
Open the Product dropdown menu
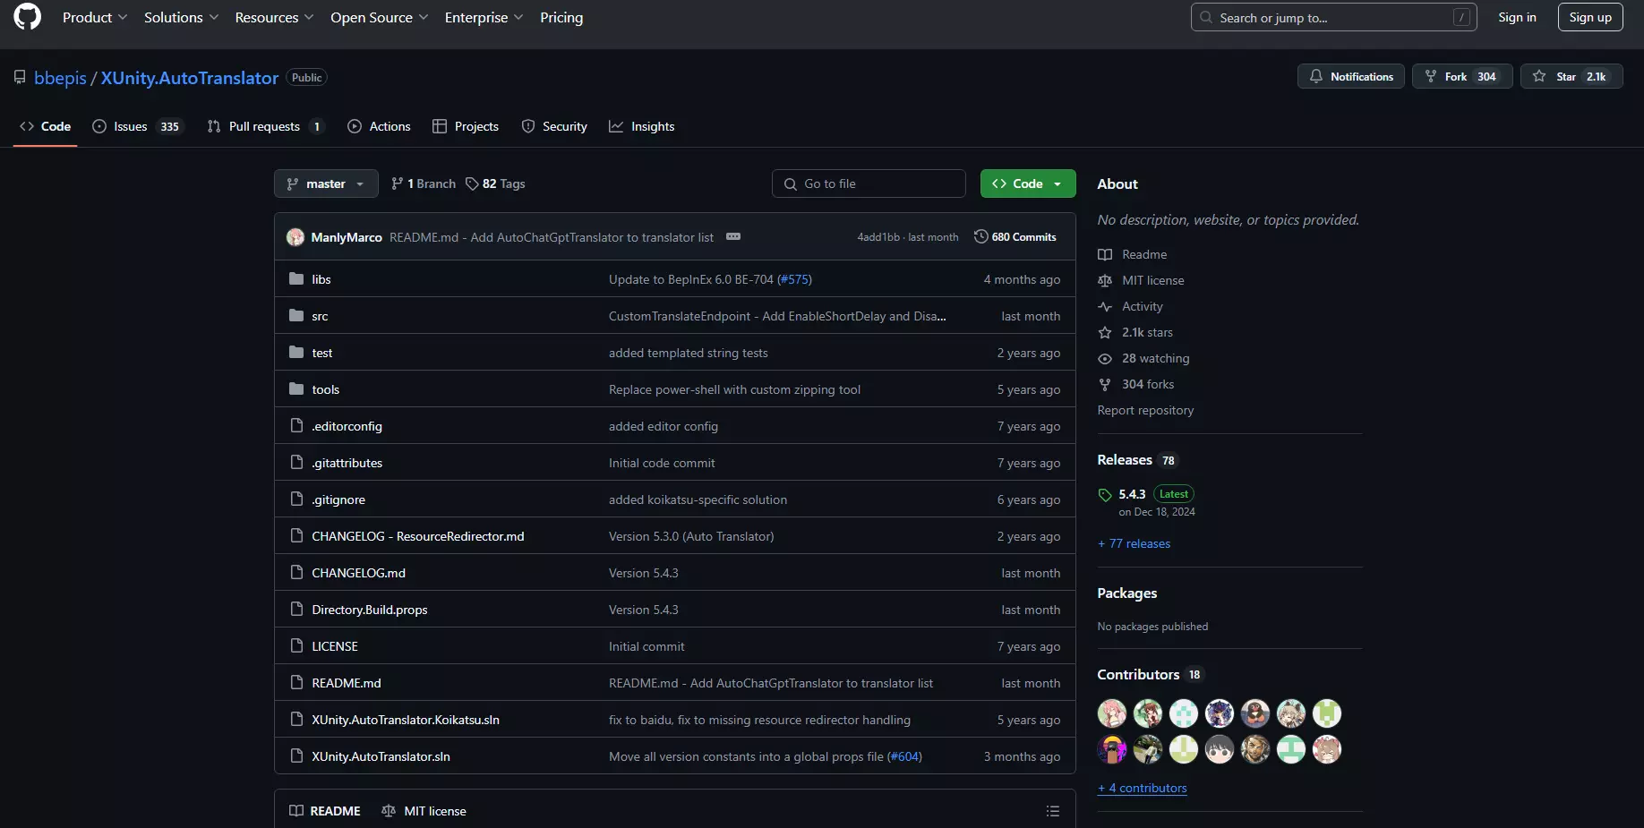(x=95, y=17)
